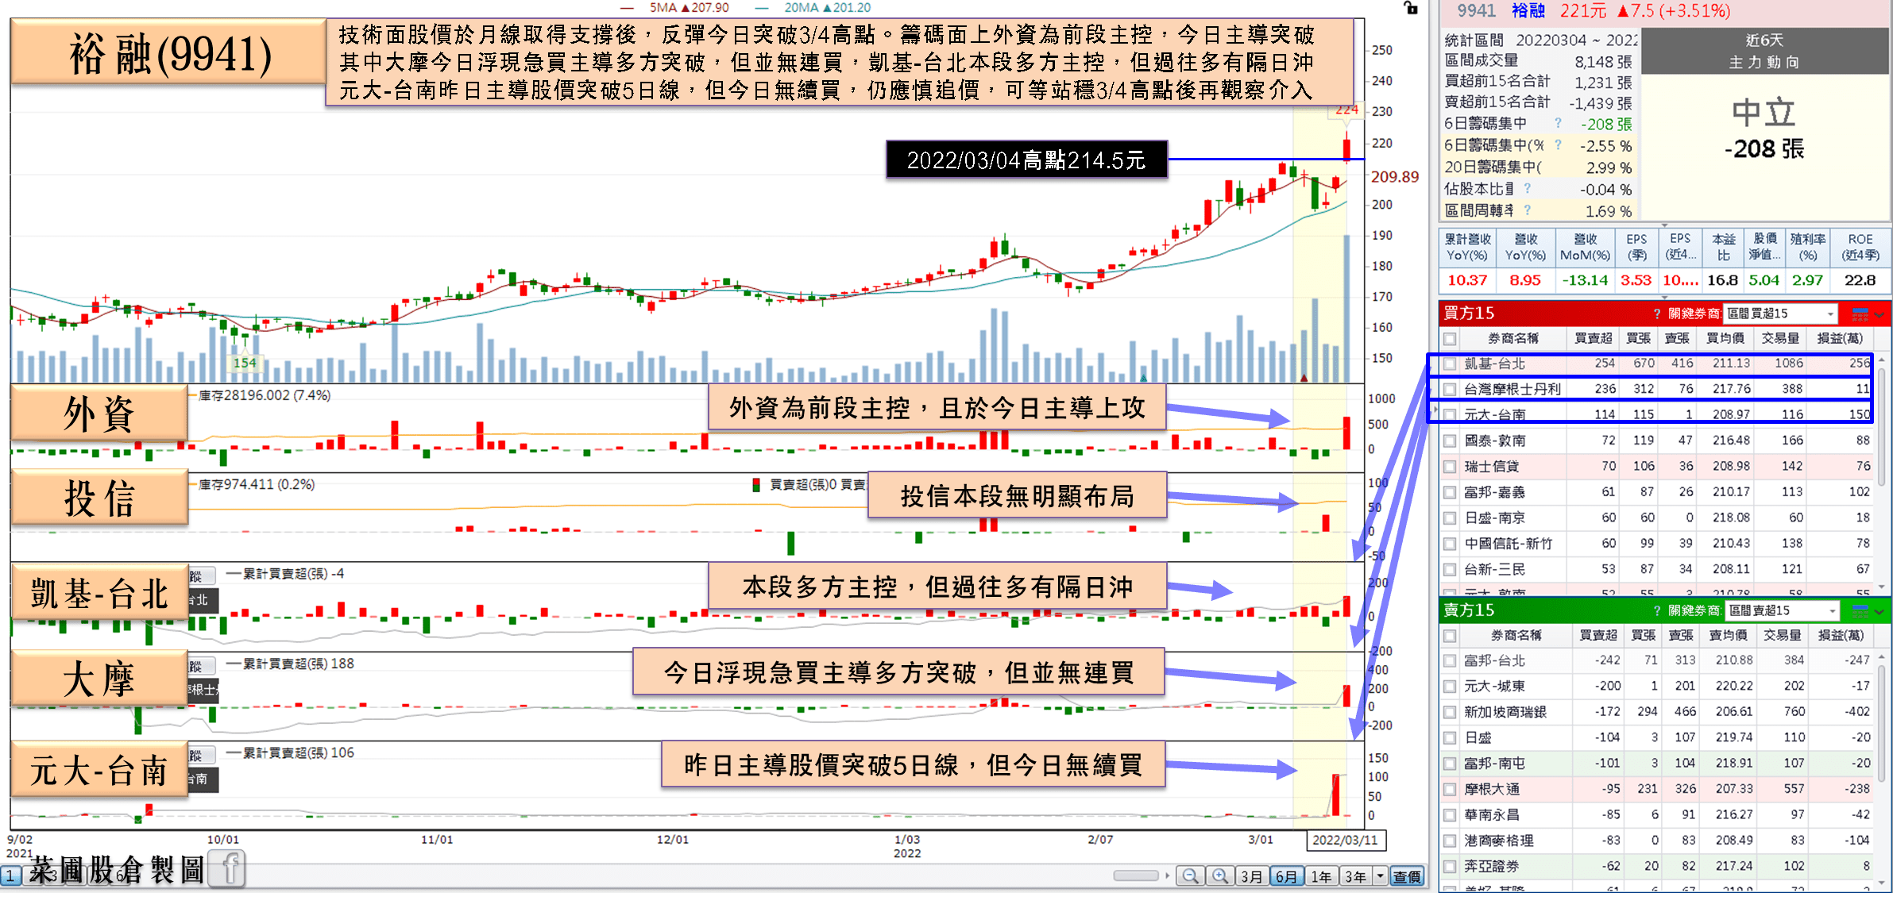Sort the buyer table by 買均價 column
Screen dimensions: 1893x912
pyautogui.click(x=1725, y=339)
